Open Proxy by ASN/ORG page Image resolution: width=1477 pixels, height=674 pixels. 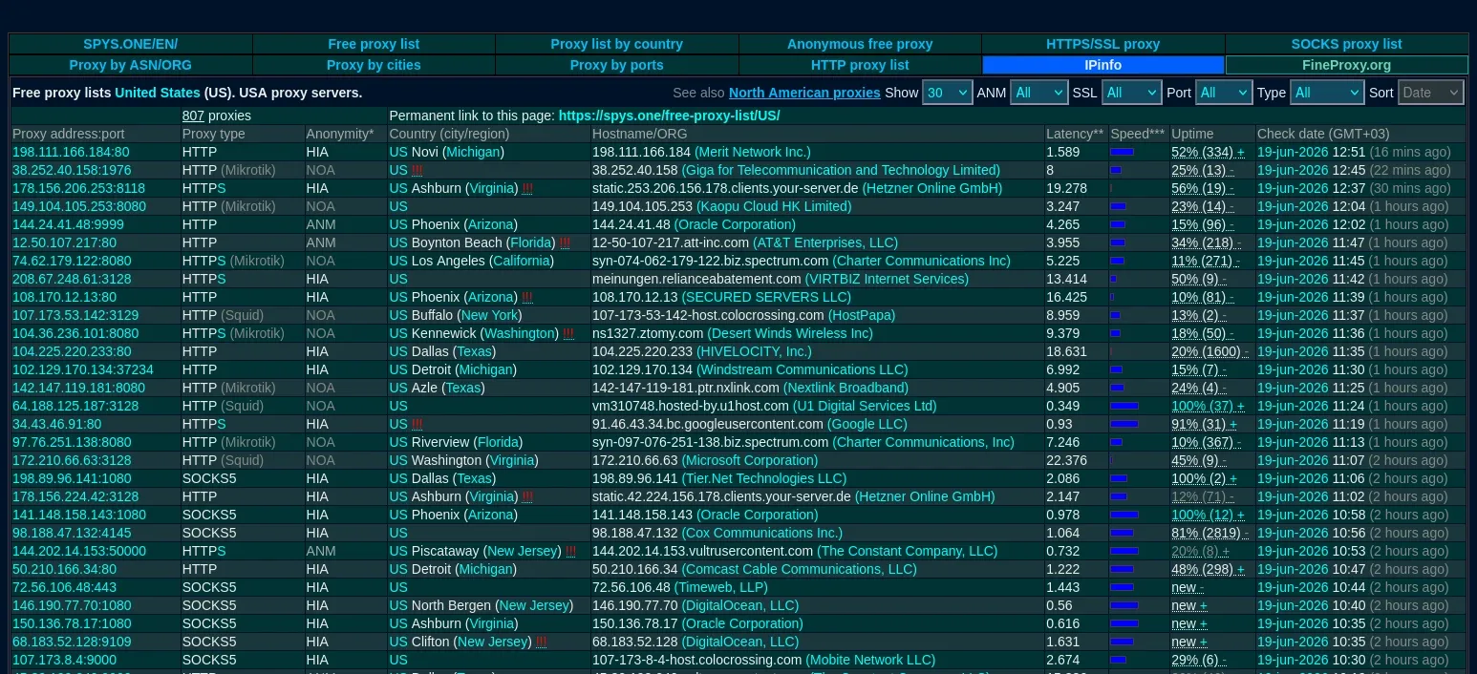pos(131,65)
